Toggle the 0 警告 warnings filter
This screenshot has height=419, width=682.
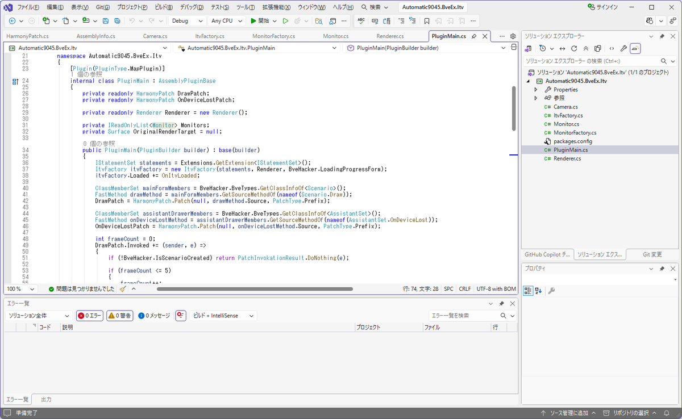[120, 316]
